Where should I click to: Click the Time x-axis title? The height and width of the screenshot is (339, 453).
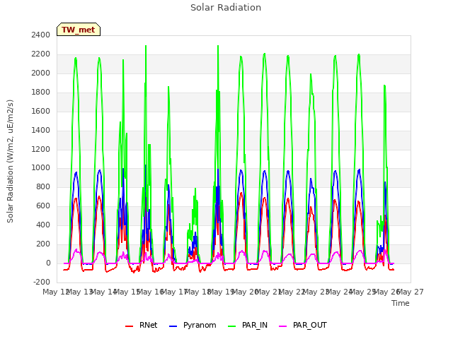coord(401,303)
